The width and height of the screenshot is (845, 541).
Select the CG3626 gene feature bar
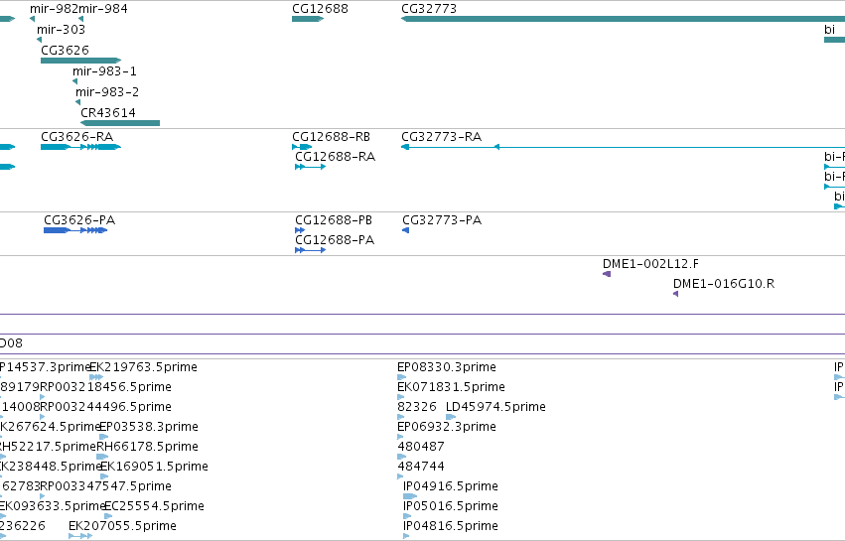pos(80,61)
